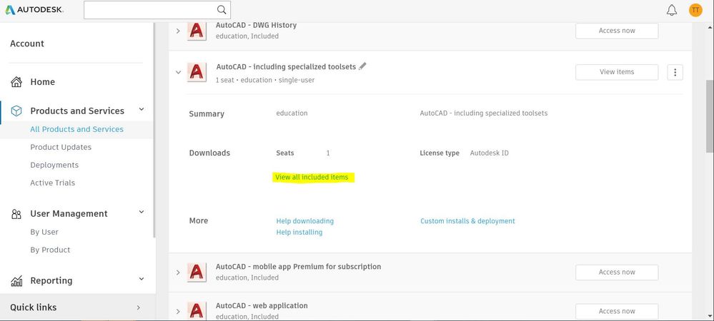Open Help installing link
714x321 pixels.
(x=299, y=233)
